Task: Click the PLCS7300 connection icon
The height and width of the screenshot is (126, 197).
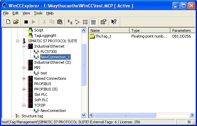Action: 37,52
